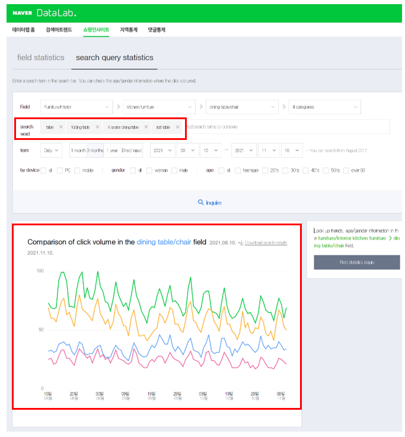This screenshot has height=437, width=405.
Task: Check the 40's age checkbox
Action: pos(306,171)
